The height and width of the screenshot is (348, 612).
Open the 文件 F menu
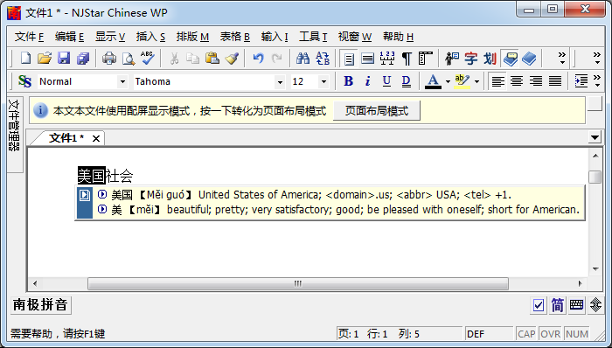[29, 37]
